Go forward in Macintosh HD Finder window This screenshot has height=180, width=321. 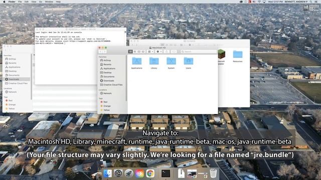pos(104,51)
